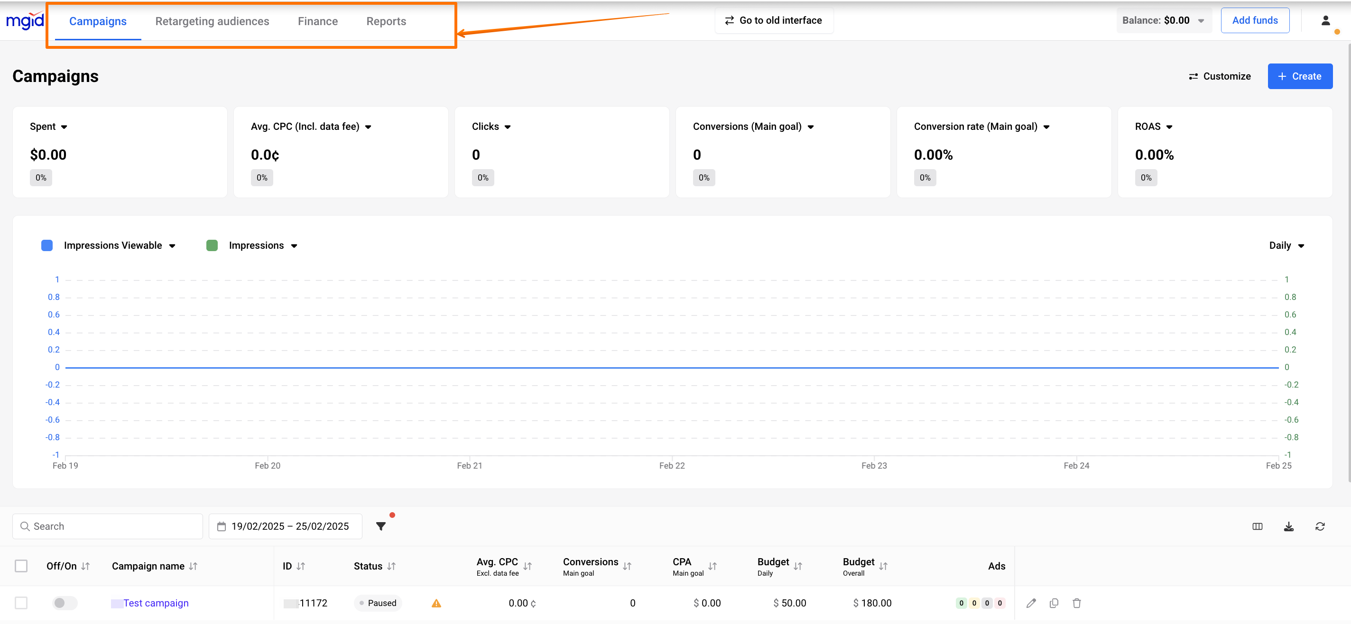Tick the Test campaign row checkbox
This screenshot has height=624, width=1351.
[21, 603]
